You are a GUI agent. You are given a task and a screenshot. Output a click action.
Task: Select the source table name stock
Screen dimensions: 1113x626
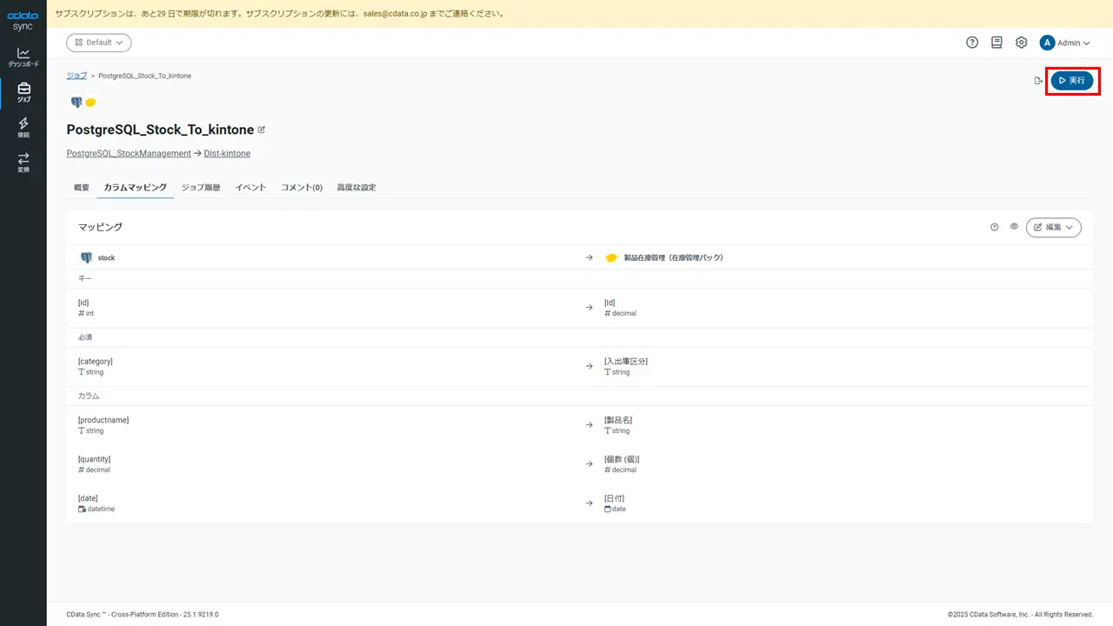(x=106, y=257)
